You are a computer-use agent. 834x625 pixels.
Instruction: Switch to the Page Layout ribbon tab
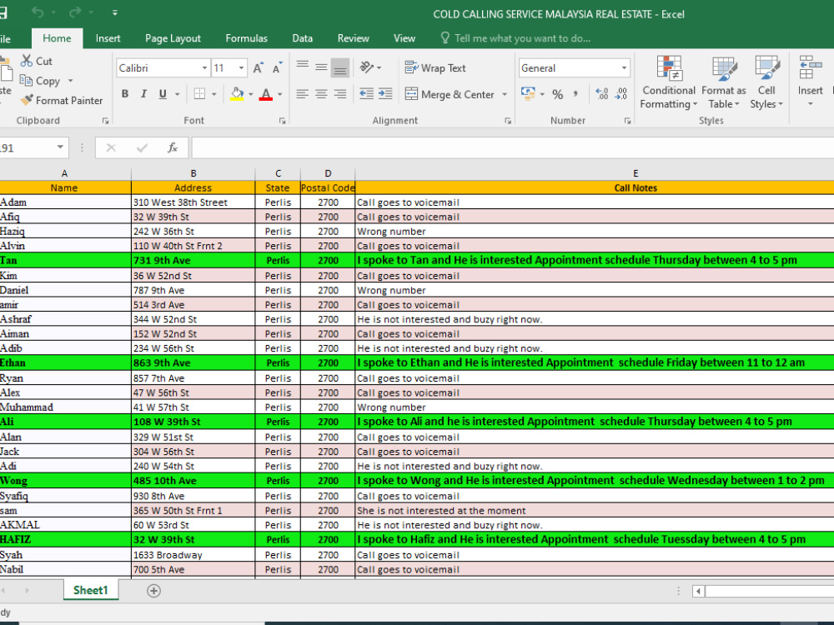click(x=173, y=38)
